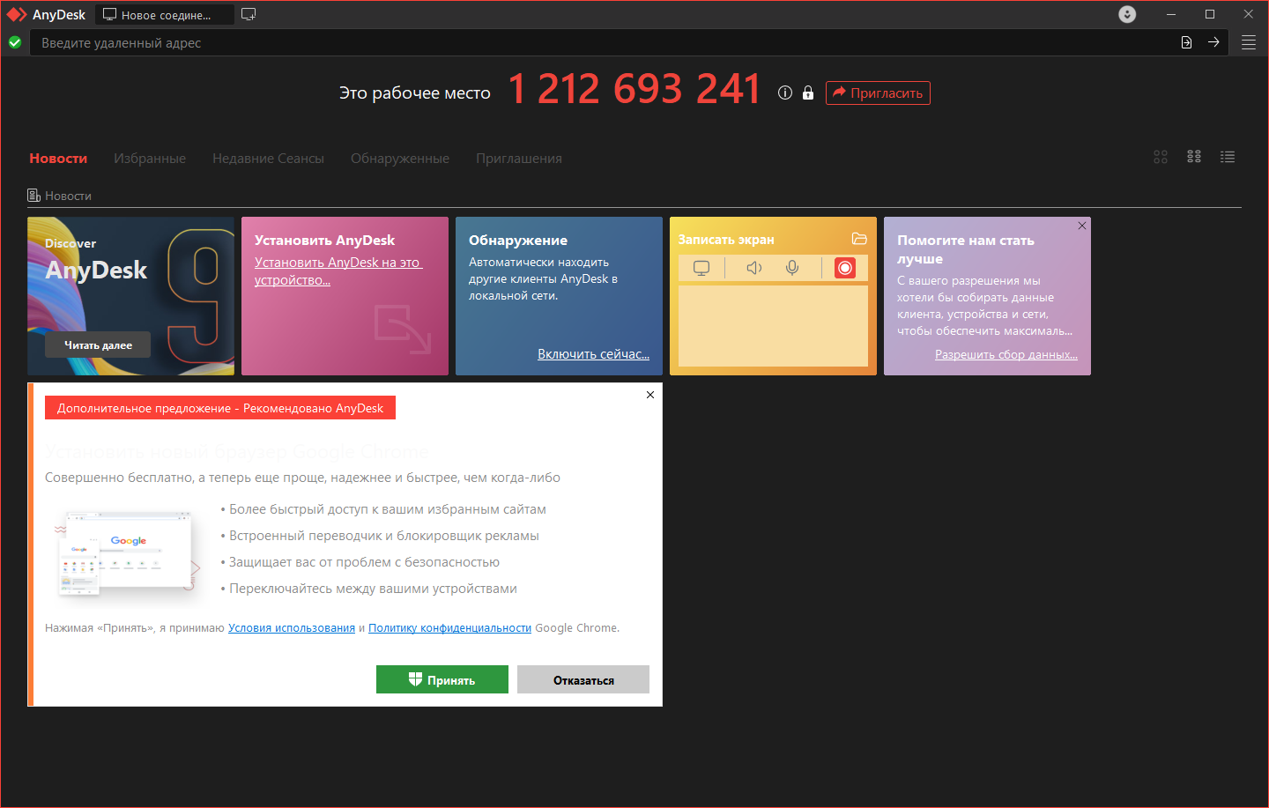The height and width of the screenshot is (808, 1269).
Task: Click the AnyDesk logo in the title bar
Action: tap(17, 14)
